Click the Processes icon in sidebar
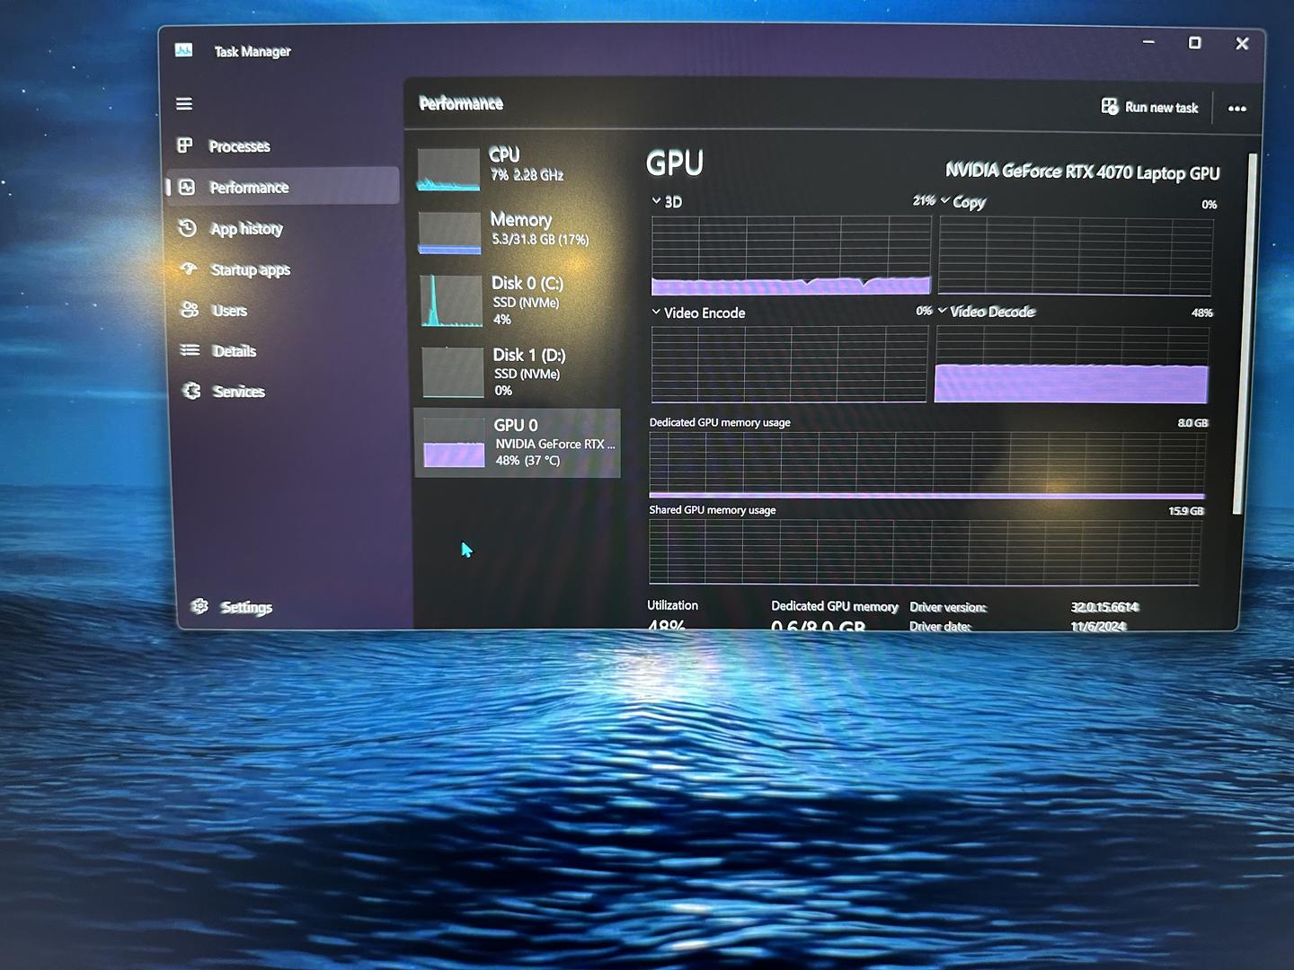 point(185,145)
